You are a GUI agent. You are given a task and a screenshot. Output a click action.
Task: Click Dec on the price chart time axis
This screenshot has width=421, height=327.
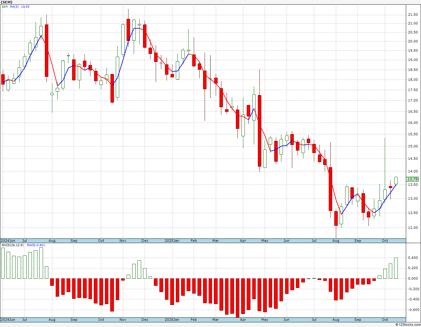pyautogui.click(x=145, y=241)
